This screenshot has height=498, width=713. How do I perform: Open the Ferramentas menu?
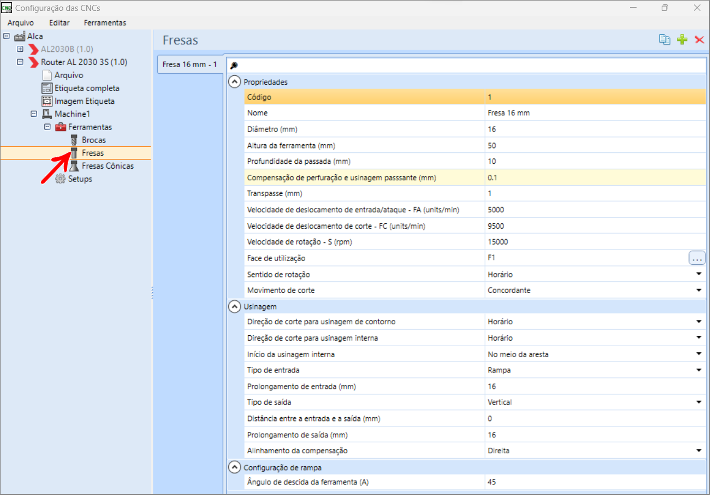[105, 23]
